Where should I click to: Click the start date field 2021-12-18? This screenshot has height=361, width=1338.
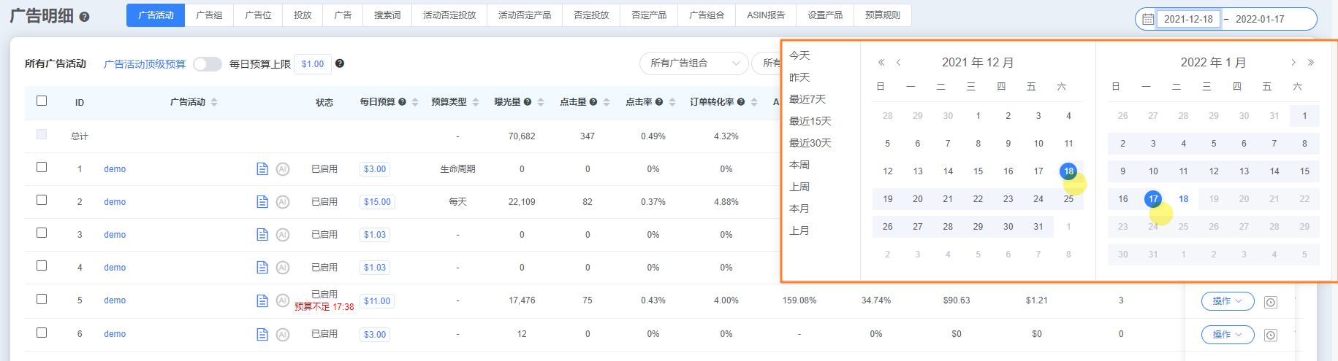click(1188, 19)
